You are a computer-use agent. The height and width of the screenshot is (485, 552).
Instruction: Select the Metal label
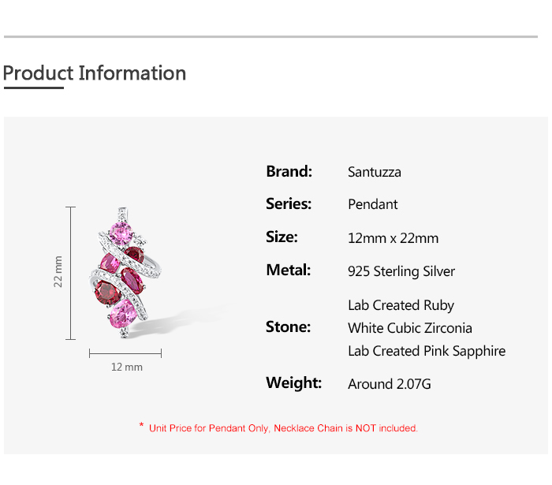tap(288, 270)
